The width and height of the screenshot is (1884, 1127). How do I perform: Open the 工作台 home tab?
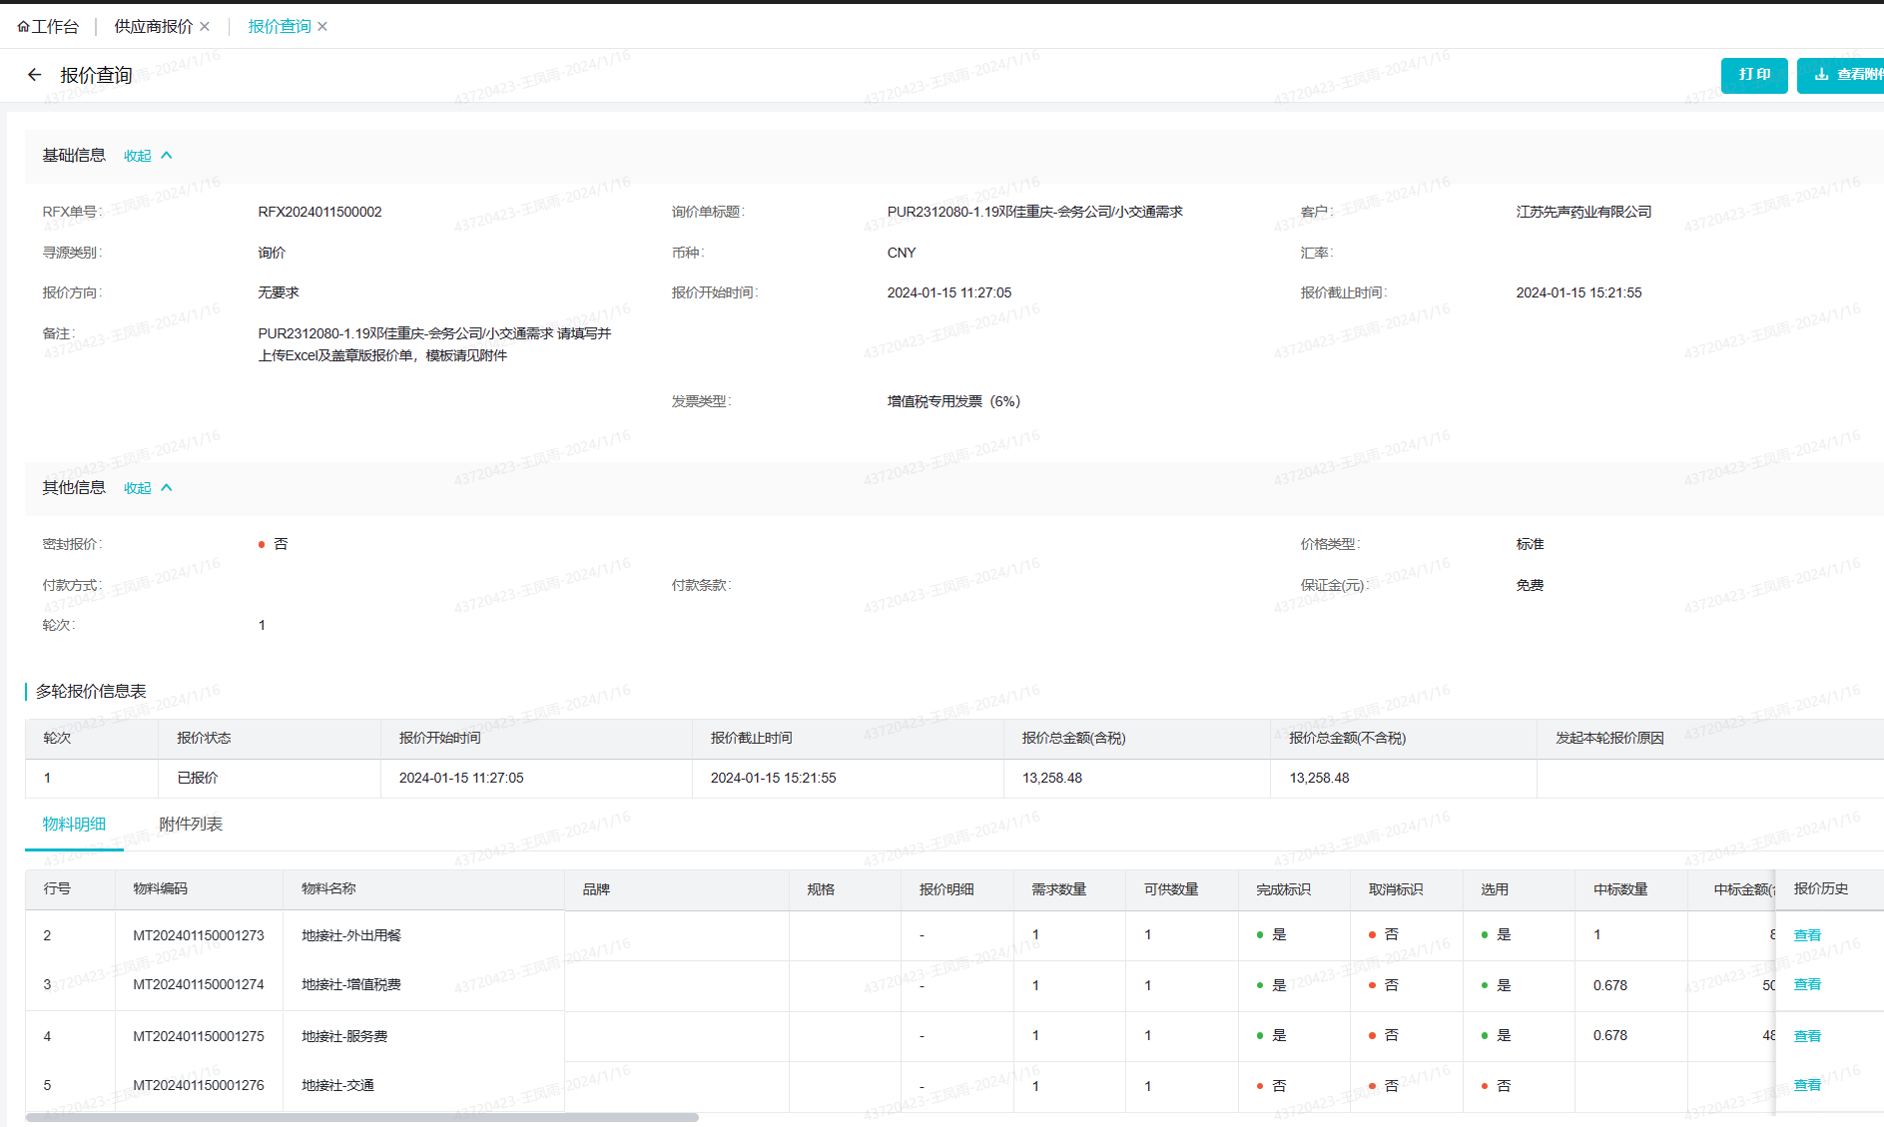pyautogui.click(x=48, y=27)
